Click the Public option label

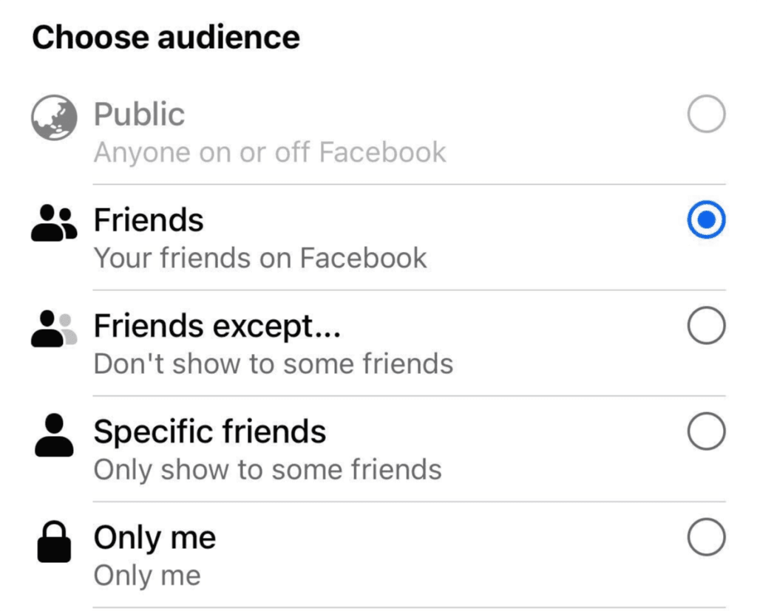coord(139,114)
